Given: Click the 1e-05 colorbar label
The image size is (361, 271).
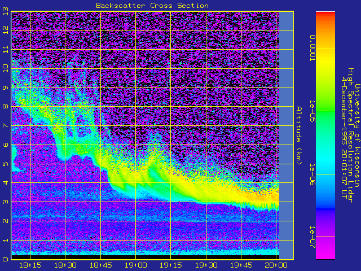Looking at the screenshot, I should [312, 111].
